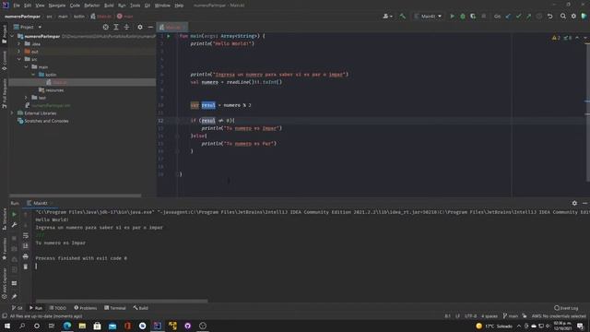Open Microsoft Edge from the taskbar
Viewport: 590px width, 332px height.
67,326
